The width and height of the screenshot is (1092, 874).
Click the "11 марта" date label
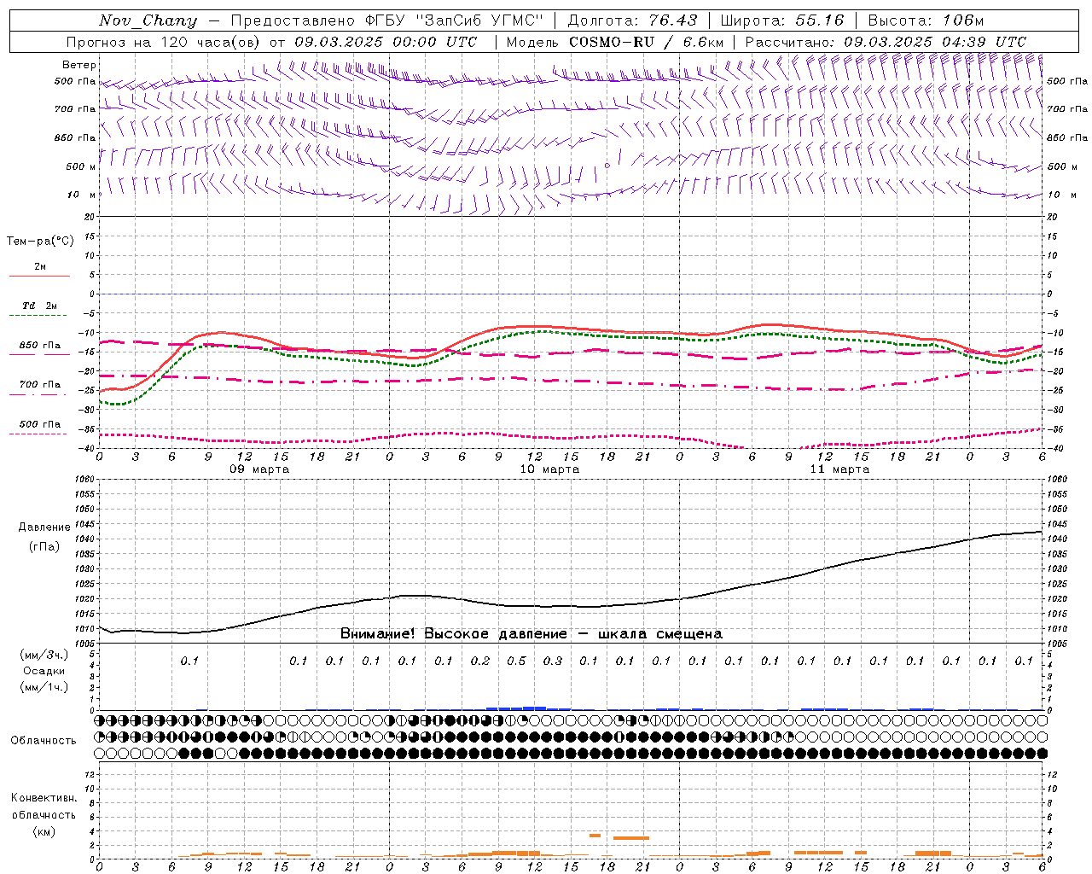coord(840,469)
